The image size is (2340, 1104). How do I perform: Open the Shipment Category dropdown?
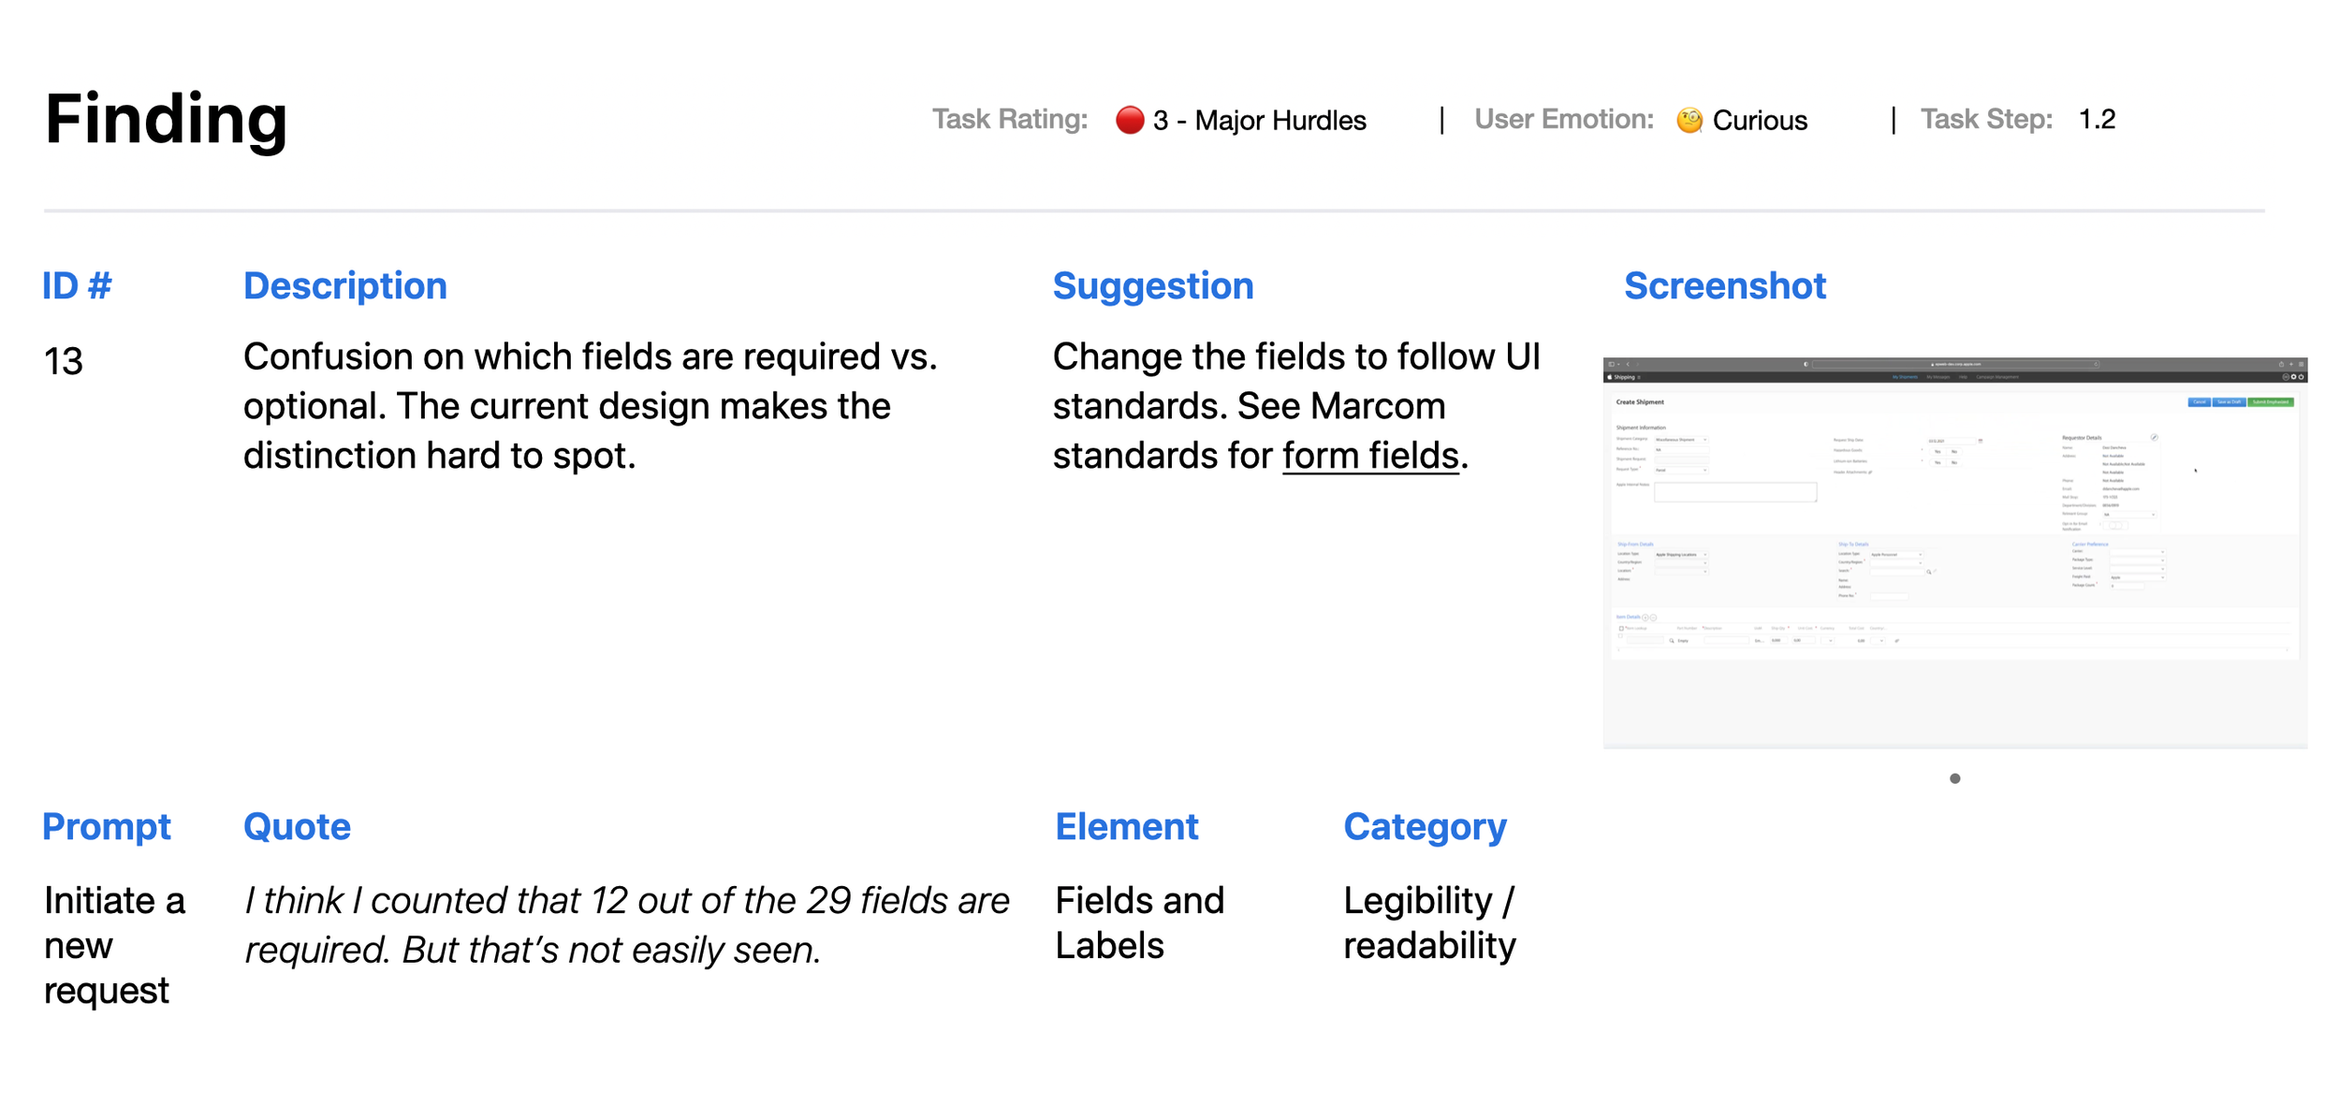(x=1681, y=440)
